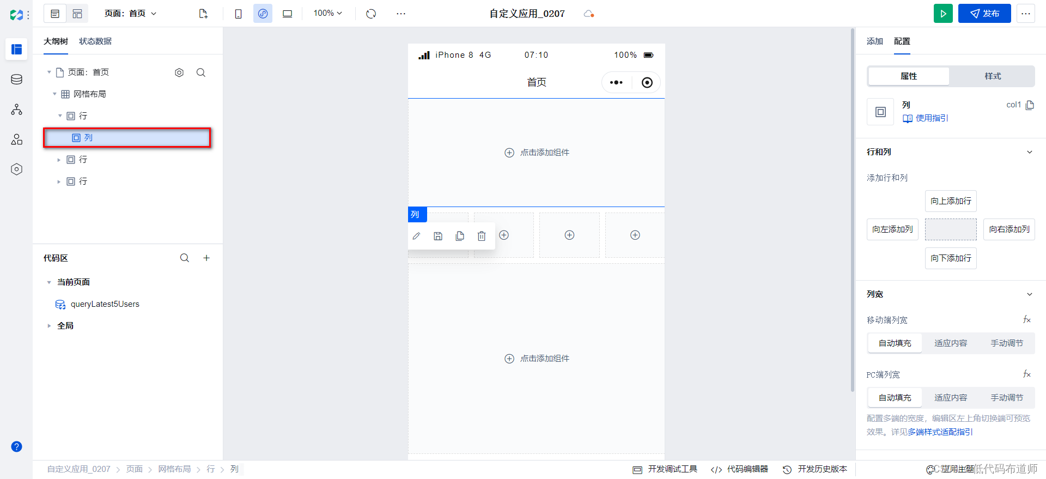The image size is (1046, 479).
Task: Switch to the outline list view icon
Action: pyautogui.click(x=55, y=14)
